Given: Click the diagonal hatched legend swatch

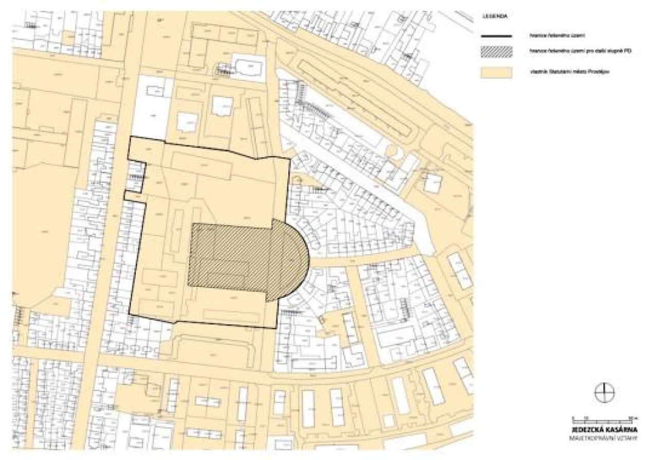Looking at the screenshot, I should (x=497, y=52).
